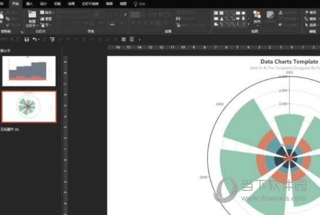Click the Arrange (排列) icon
Image resolution: width=320 pixels, height=215 pixels.
pos(257,15)
